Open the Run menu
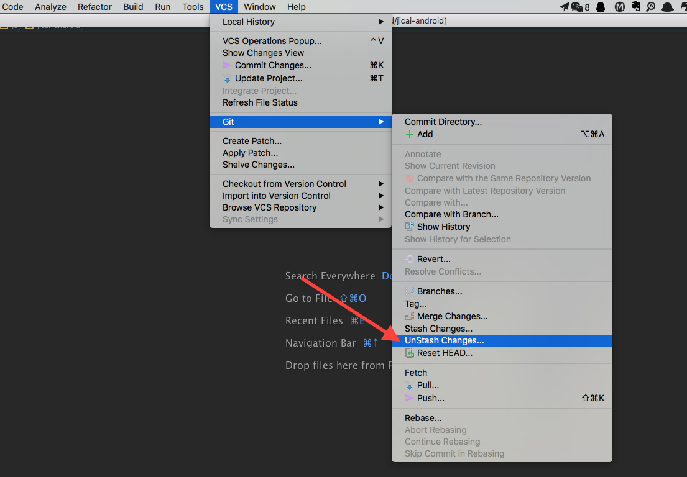 (x=162, y=7)
